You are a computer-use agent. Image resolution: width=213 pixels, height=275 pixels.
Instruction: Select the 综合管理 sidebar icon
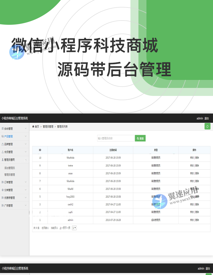[x=3, y=129]
